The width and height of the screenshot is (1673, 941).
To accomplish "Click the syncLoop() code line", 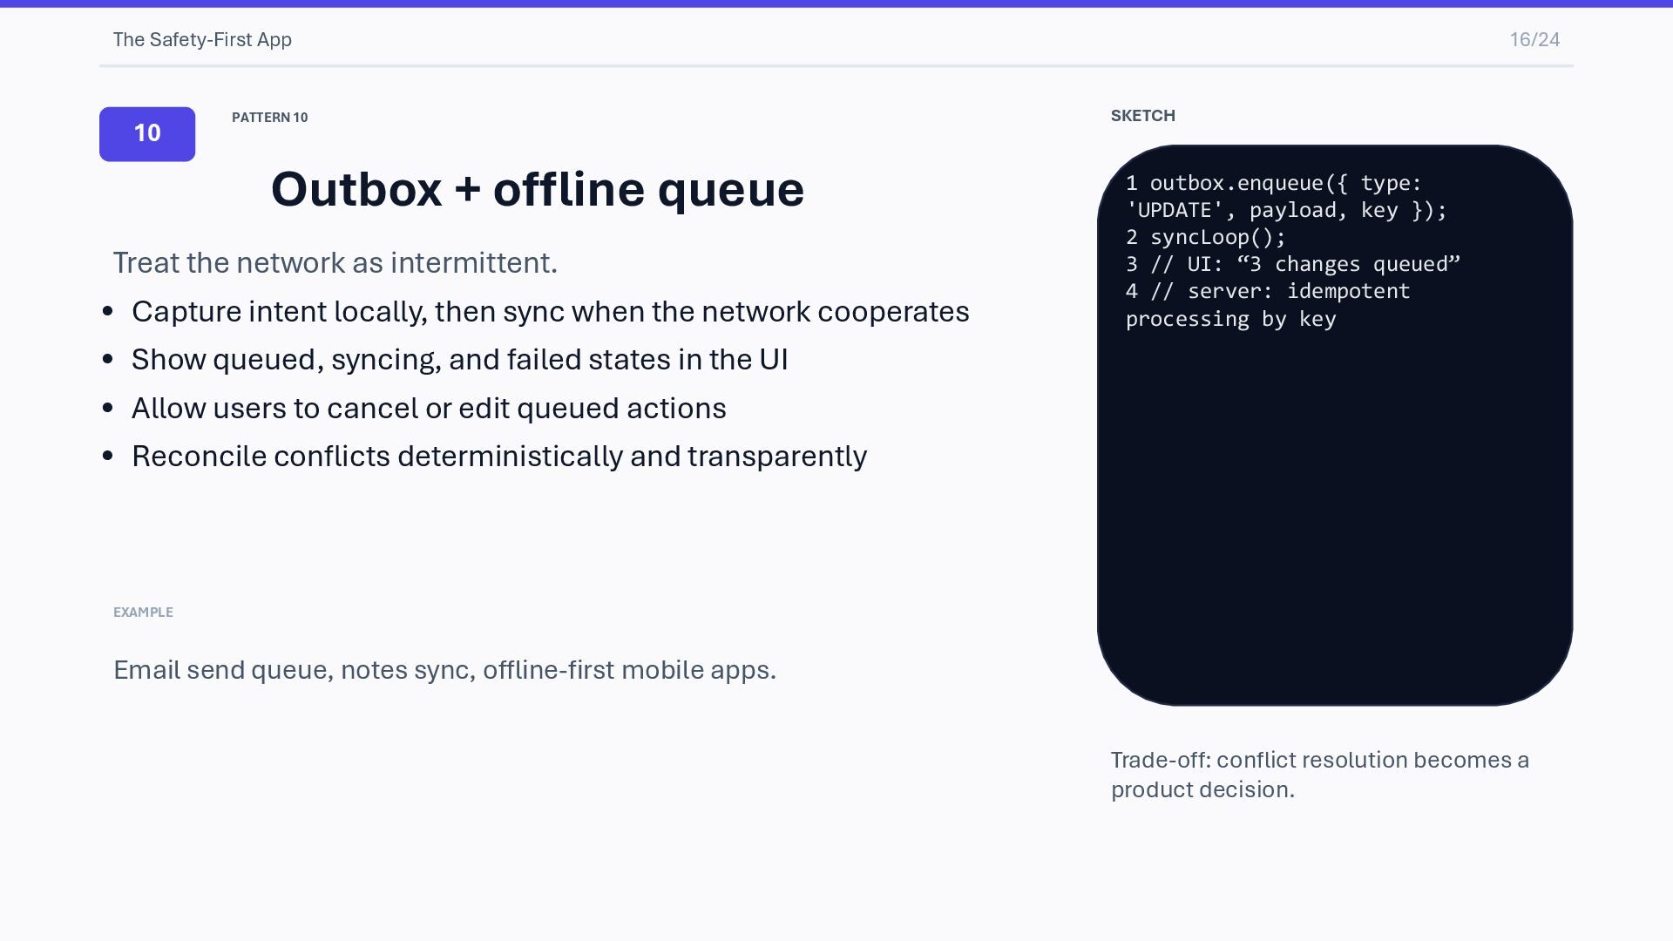I will (x=1206, y=237).
